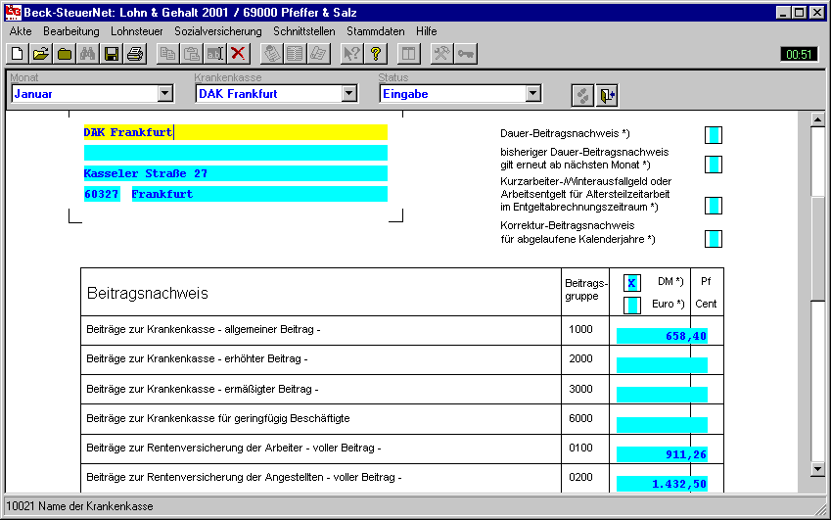The image size is (831, 520).
Task: Click the Beitragsgruppe value 1000
Action: [x=580, y=330]
